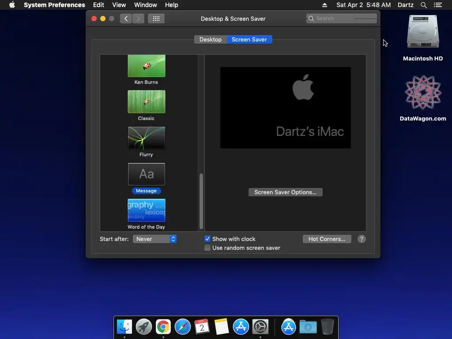Choose Word of the Day screen saver
The image size is (452, 339).
[x=147, y=210]
